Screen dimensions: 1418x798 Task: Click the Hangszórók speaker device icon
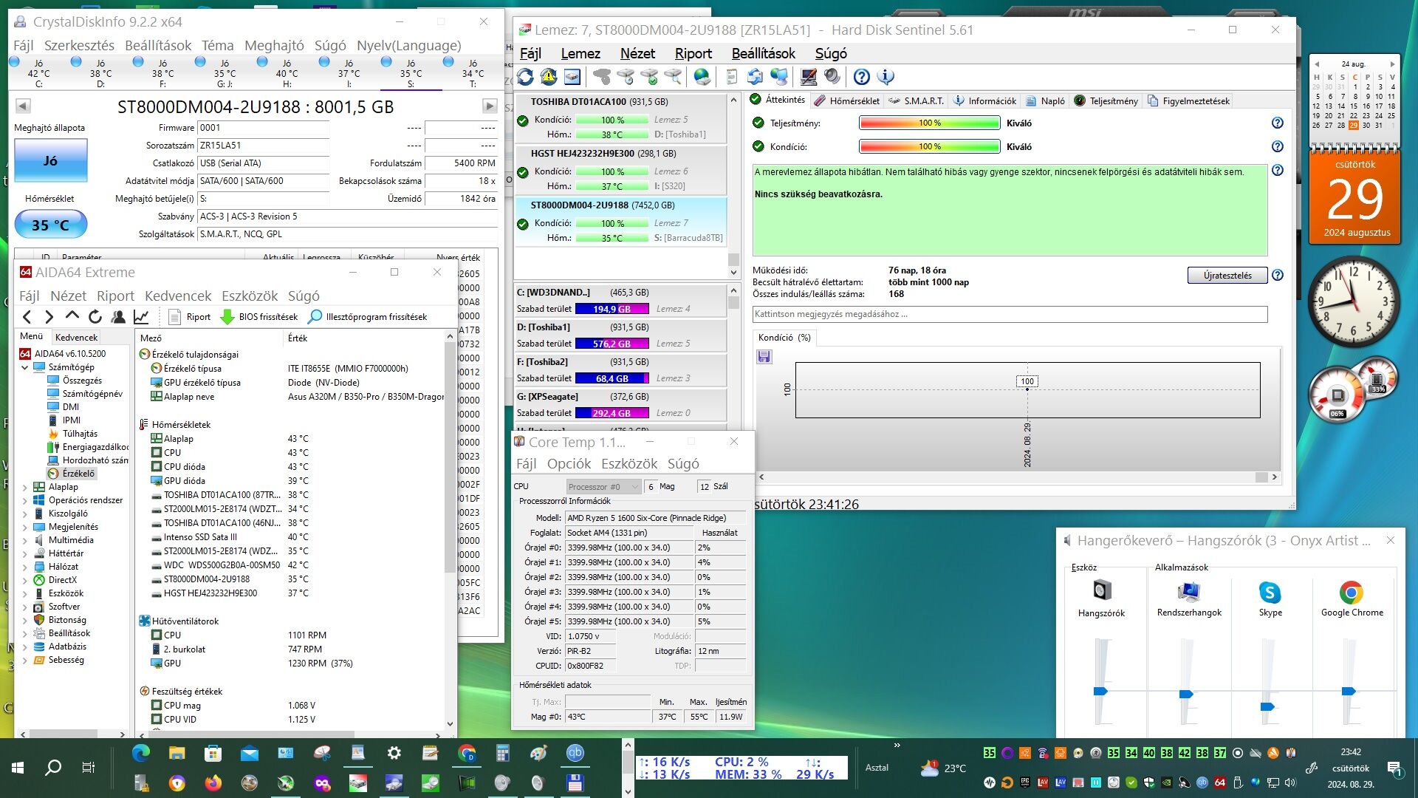pos(1102,590)
